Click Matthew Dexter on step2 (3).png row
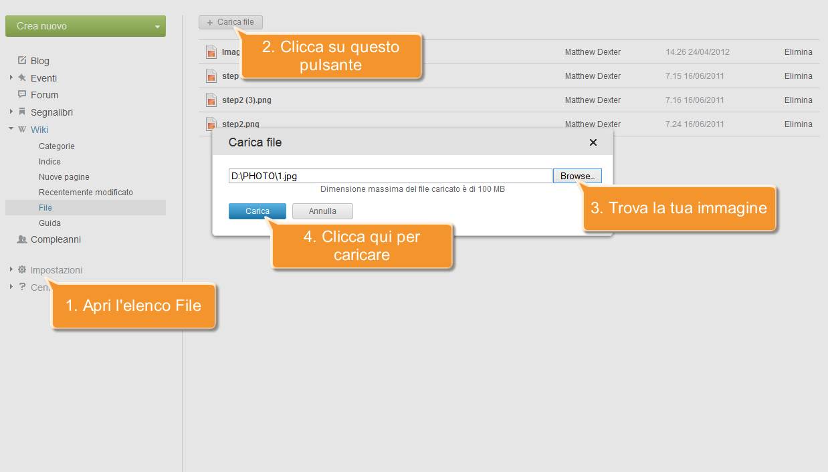 tap(593, 100)
